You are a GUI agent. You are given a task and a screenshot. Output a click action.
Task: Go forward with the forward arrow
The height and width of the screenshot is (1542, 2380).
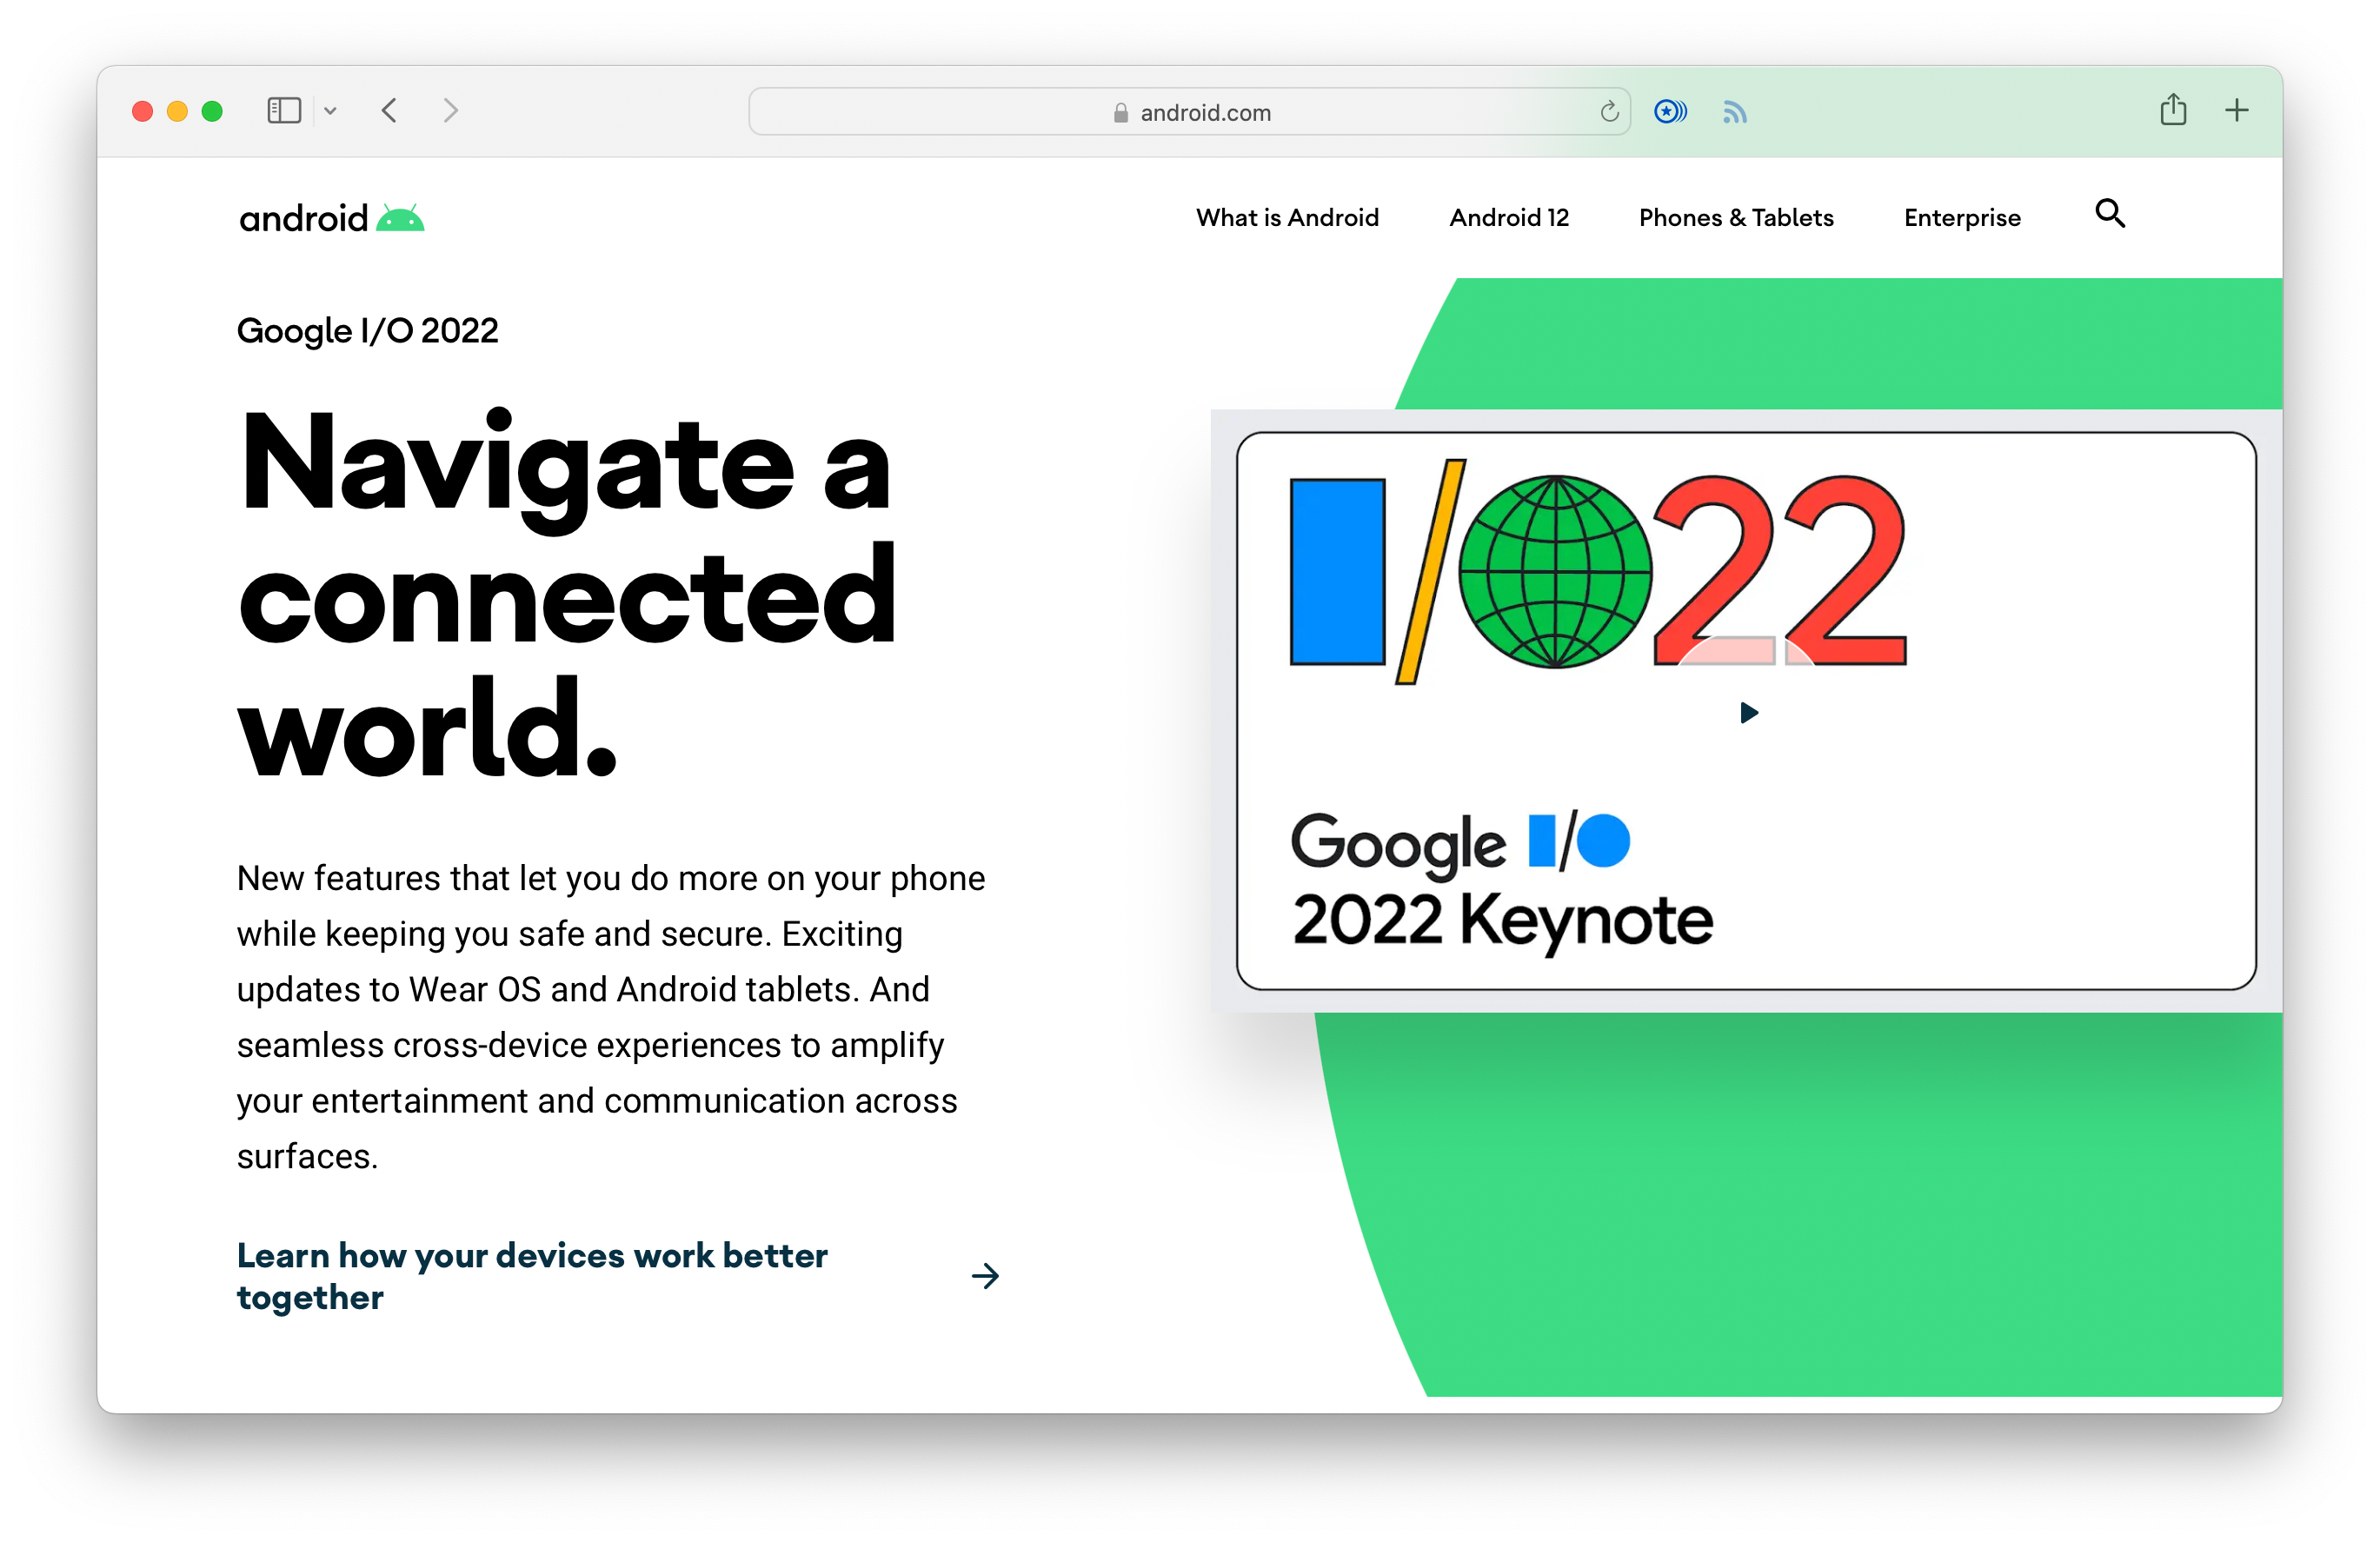point(451,111)
